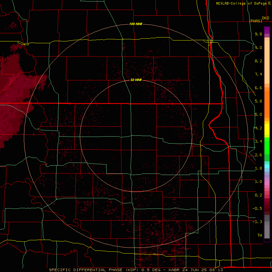Click the -0.5 legend value
Image resolution: width=272 pixels, height=272 pixels.
point(257,209)
